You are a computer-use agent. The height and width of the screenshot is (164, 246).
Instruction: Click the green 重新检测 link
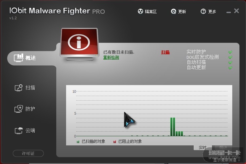coord(111,57)
